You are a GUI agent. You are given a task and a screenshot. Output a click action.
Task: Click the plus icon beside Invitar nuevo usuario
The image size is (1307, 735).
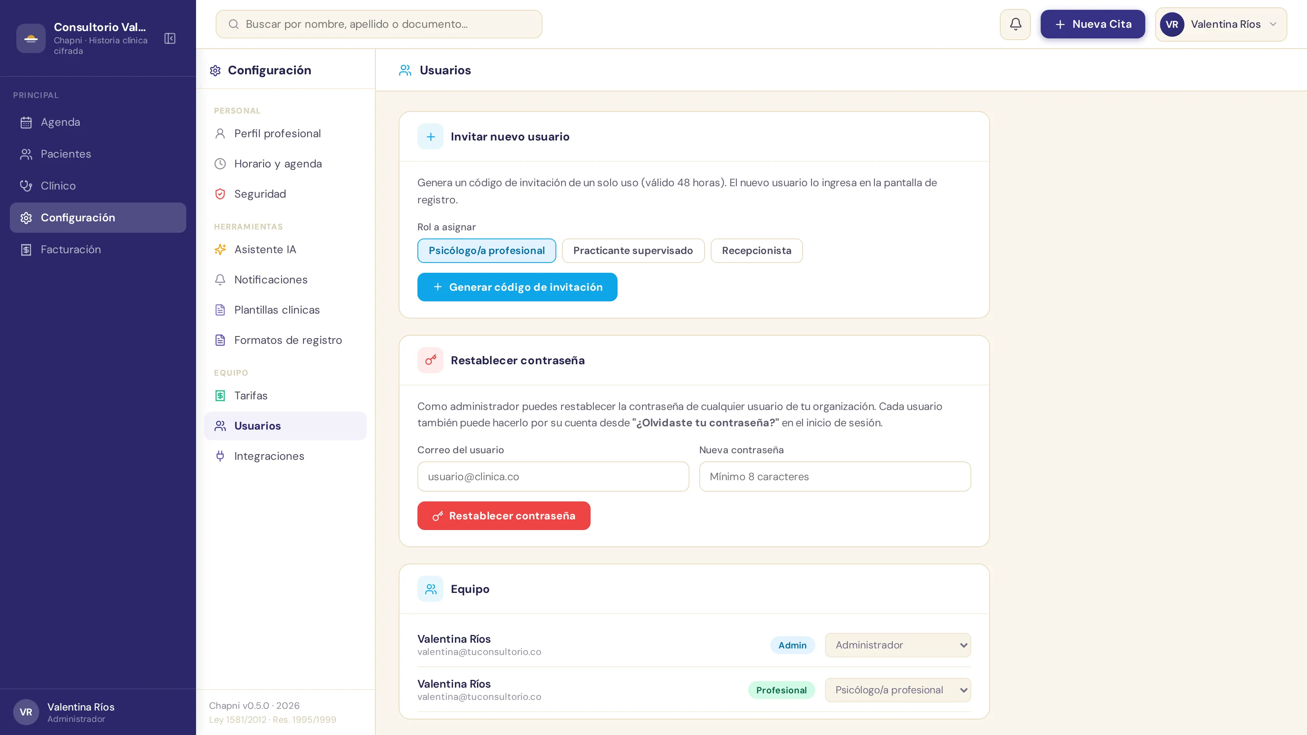(430, 136)
